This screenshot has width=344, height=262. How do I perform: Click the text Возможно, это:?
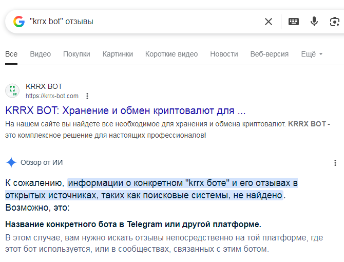pyautogui.click(x=37, y=208)
